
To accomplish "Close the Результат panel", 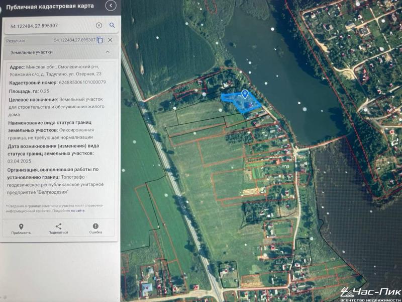I will click(x=110, y=40).
